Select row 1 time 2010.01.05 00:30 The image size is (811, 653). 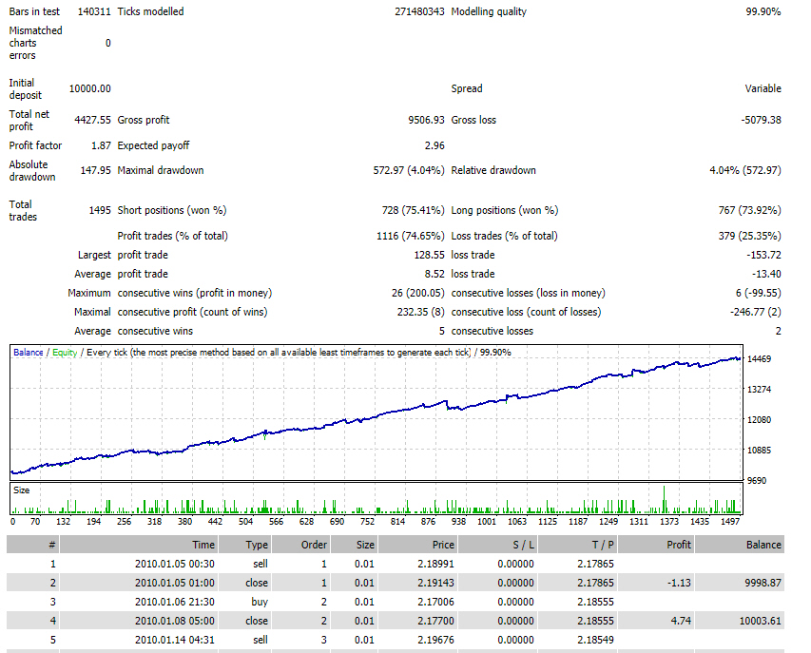pos(175,564)
